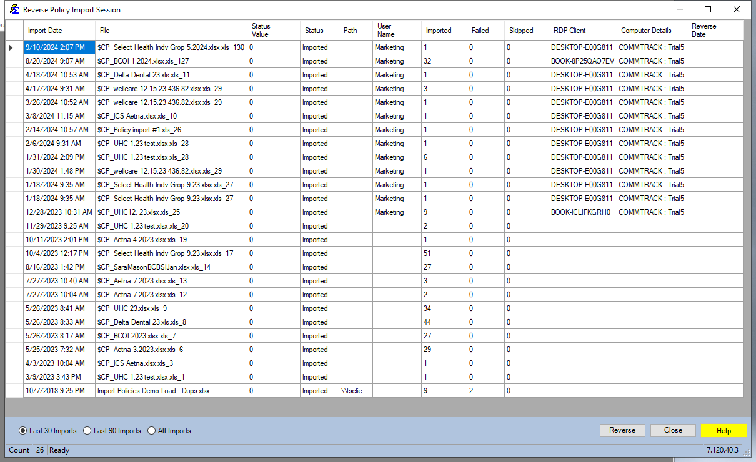
Task: Maximize the Reverse Policy Import Session window
Action: 707,9
